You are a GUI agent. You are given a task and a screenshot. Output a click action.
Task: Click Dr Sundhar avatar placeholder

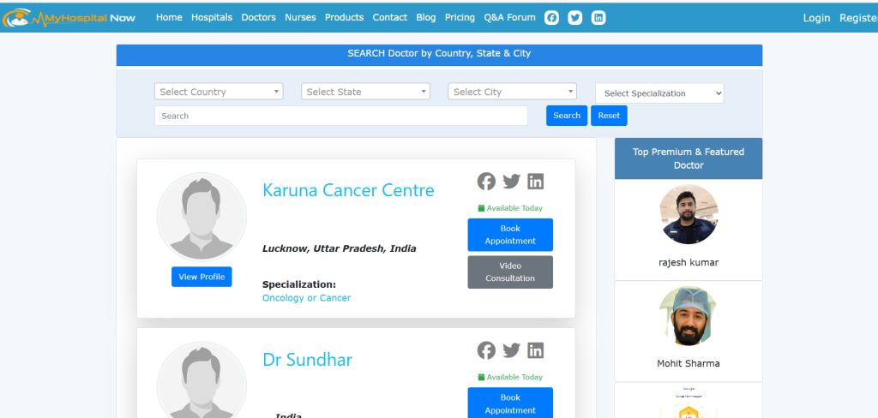pyautogui.click(x=201, y=380)
